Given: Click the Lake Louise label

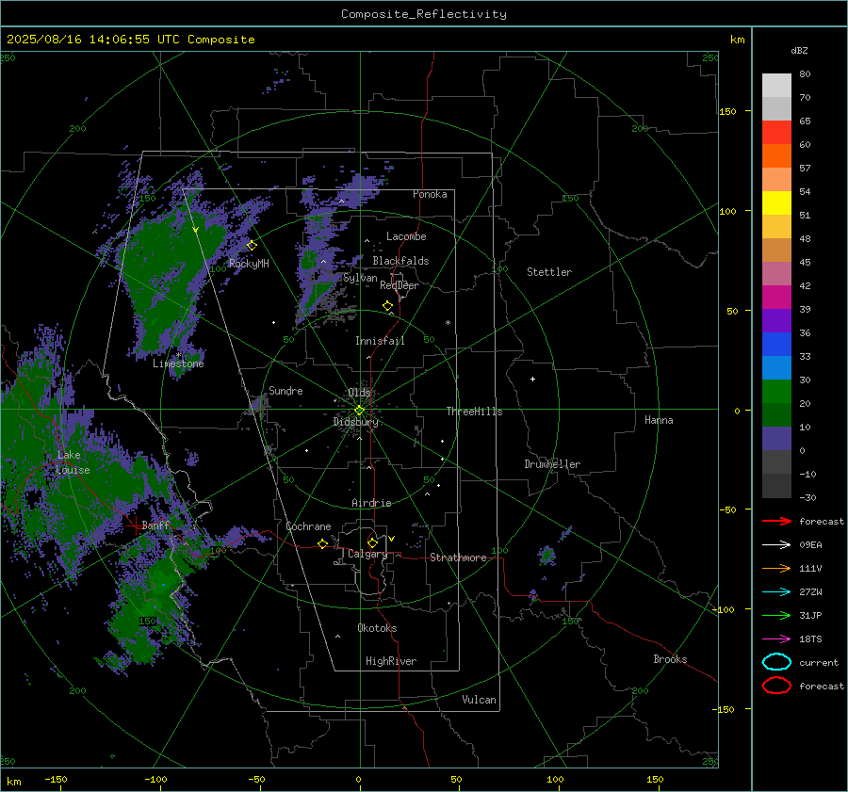Looking at the screenshot, I should click(x=73, y=462).
